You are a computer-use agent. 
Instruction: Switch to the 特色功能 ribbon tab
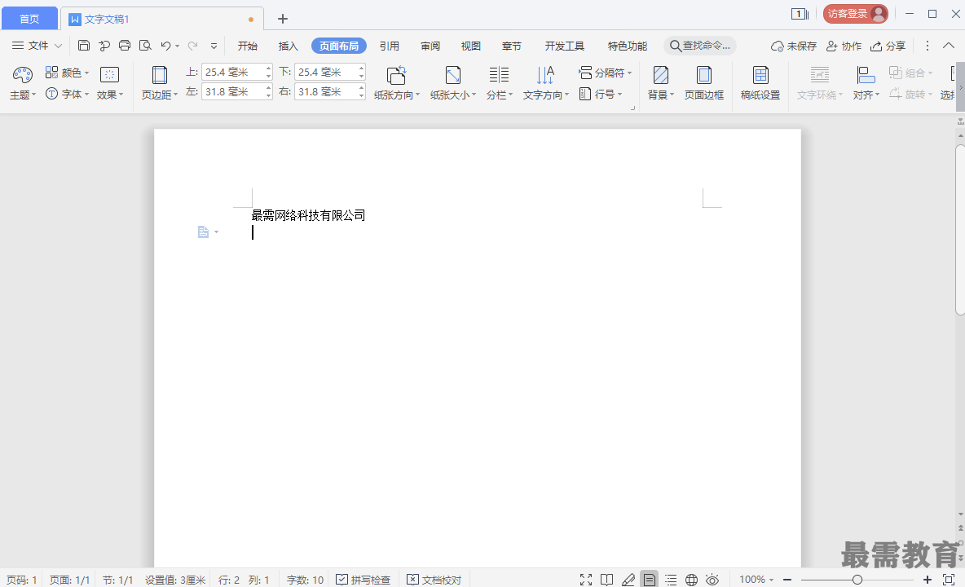pyautogui.click(x=627, y=46)
